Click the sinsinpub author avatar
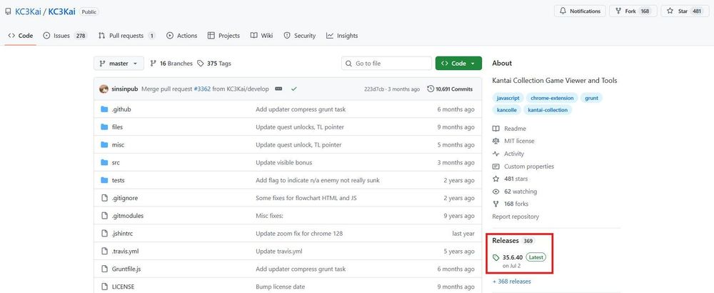714x293 pixels. click(104, 89)
